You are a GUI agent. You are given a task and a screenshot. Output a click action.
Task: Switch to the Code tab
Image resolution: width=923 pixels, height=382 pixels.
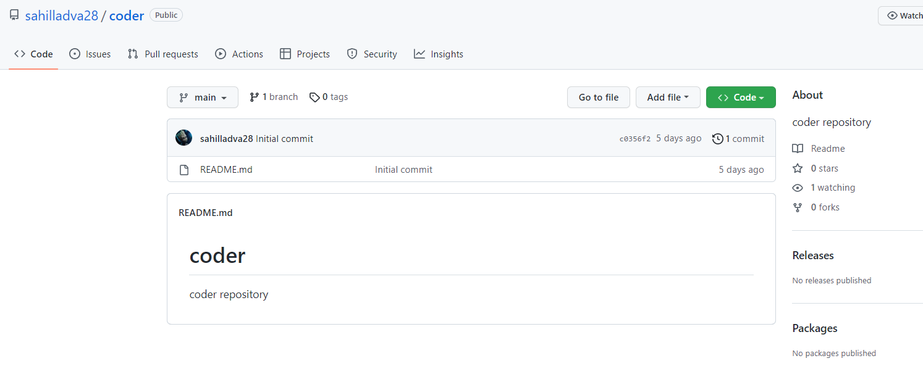[34, 54]
